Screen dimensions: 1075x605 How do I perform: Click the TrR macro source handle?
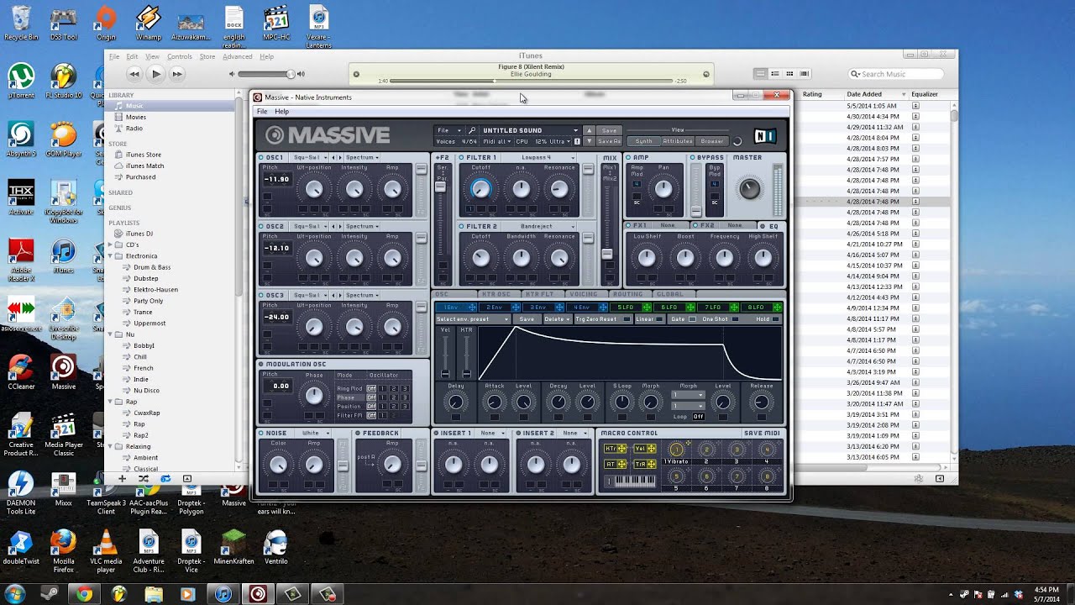click(x=645, y=464)
